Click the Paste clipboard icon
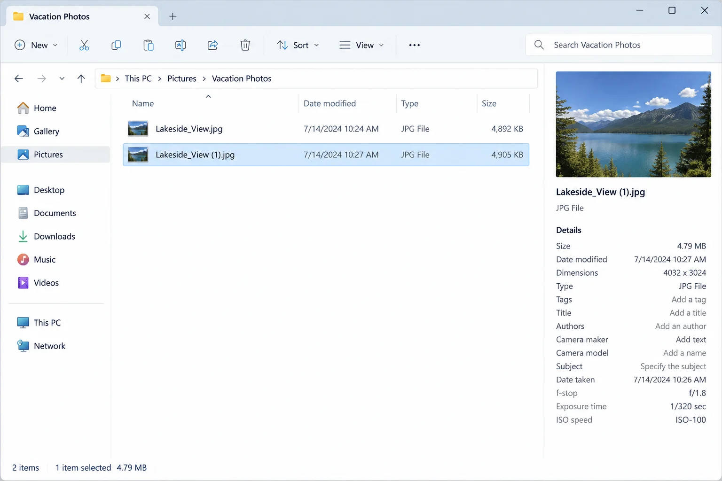 point(149,45)
